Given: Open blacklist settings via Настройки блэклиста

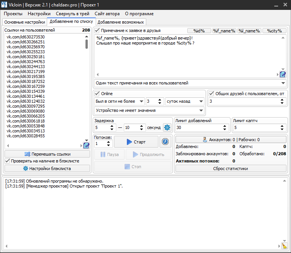Looking at the screenshot, I should [47, 168].
